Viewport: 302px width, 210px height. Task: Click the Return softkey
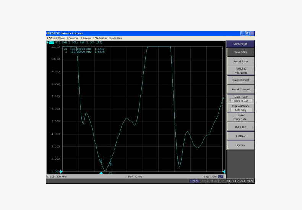coord(241,145)
